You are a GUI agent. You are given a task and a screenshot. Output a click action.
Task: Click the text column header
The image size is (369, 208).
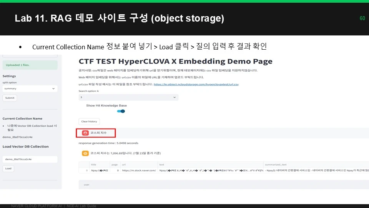tap(211, 164)
